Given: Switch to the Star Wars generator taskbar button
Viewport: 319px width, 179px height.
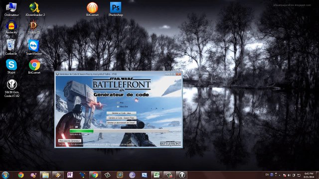Looking at the screenshot, I should point(181,175).
